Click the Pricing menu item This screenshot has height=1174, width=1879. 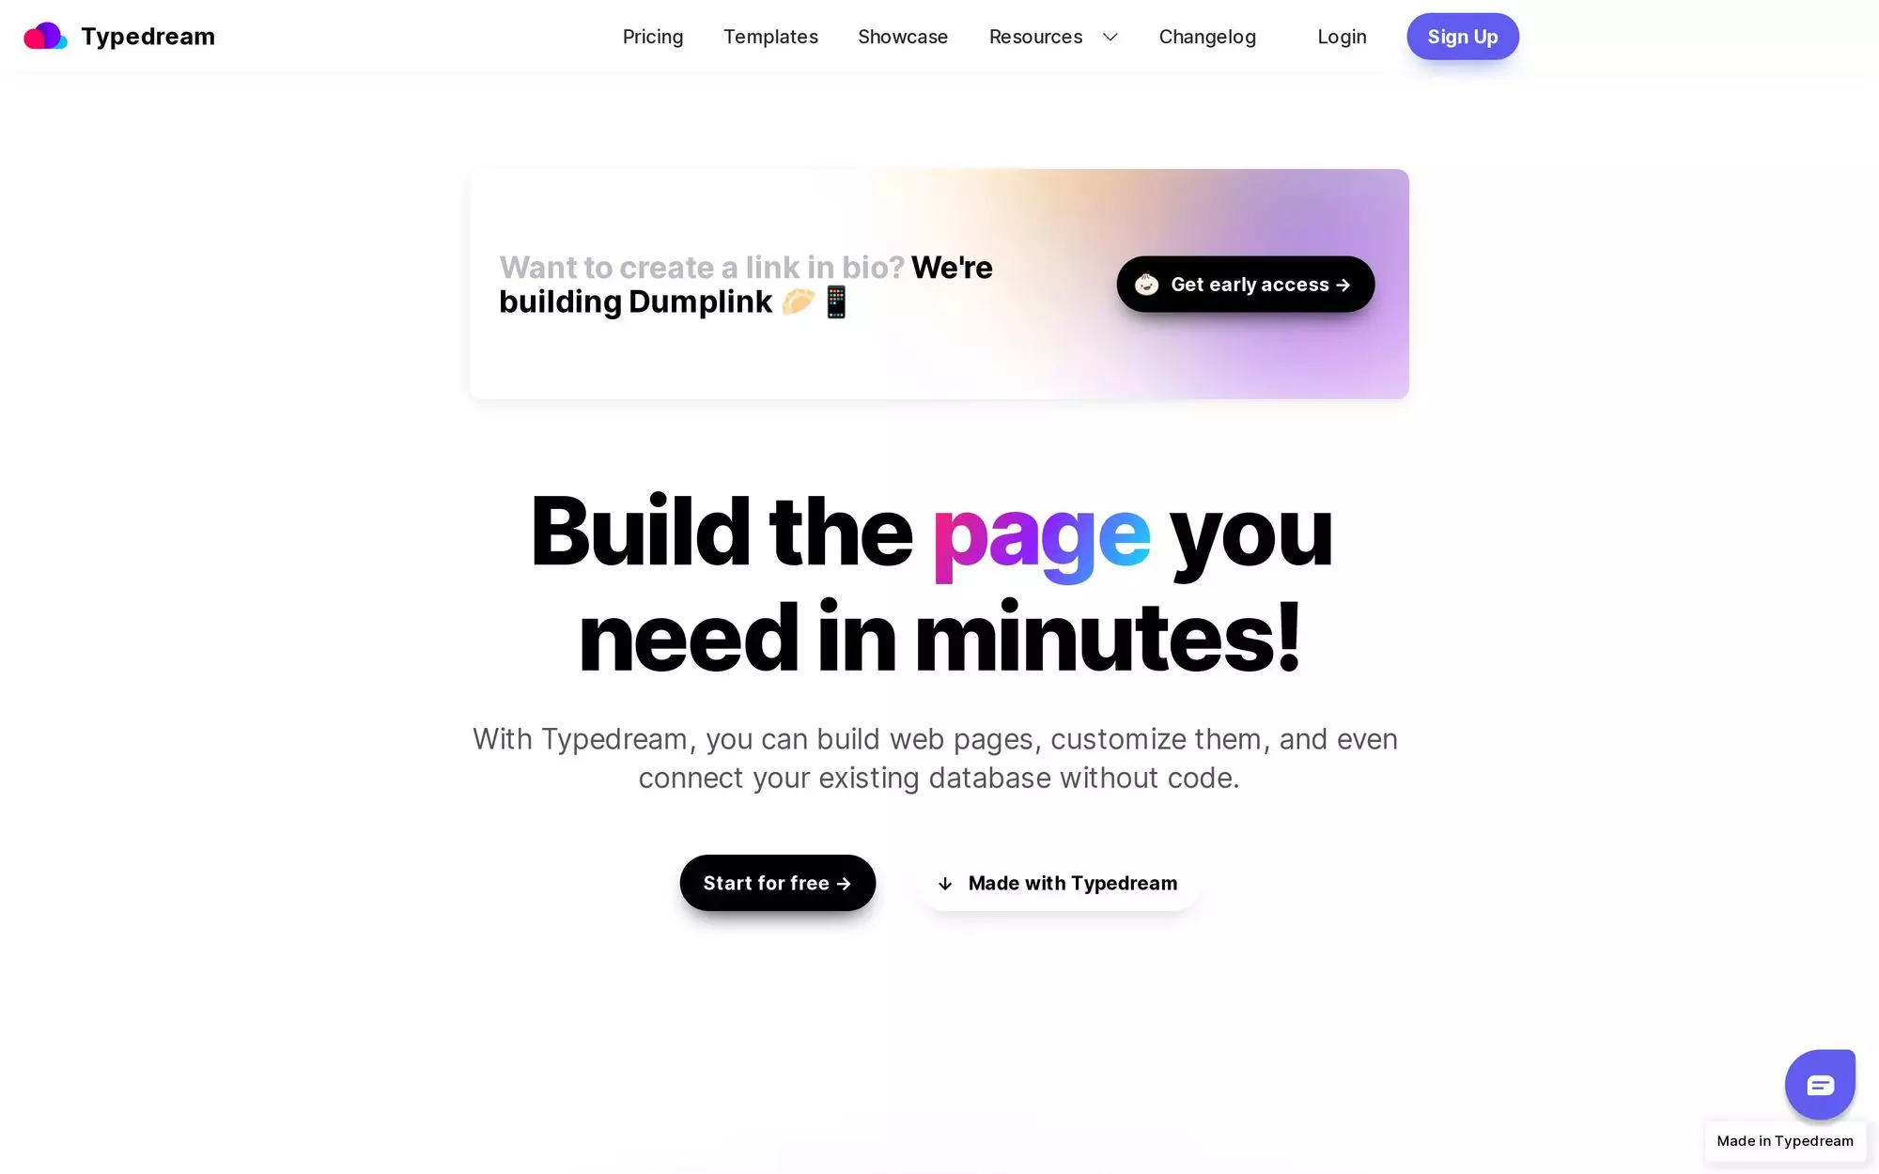[653, 37]
